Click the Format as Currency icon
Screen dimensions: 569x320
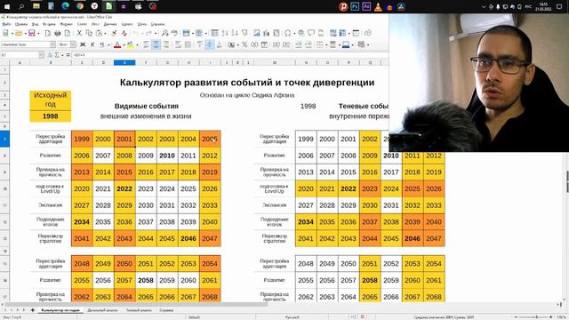click(x=231, y=44)
